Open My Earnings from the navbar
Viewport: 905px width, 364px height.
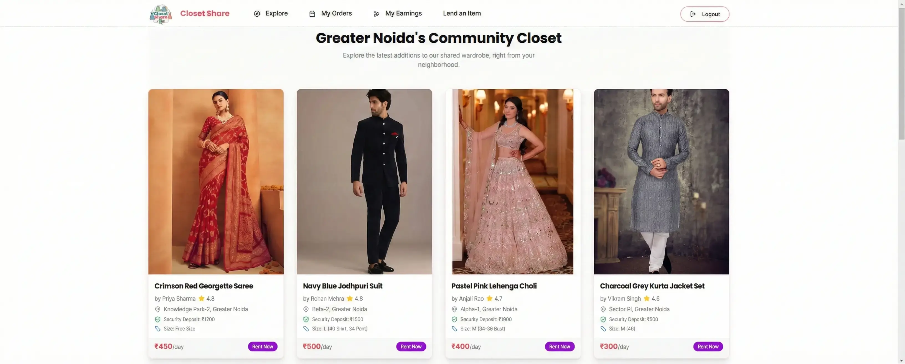403,13
